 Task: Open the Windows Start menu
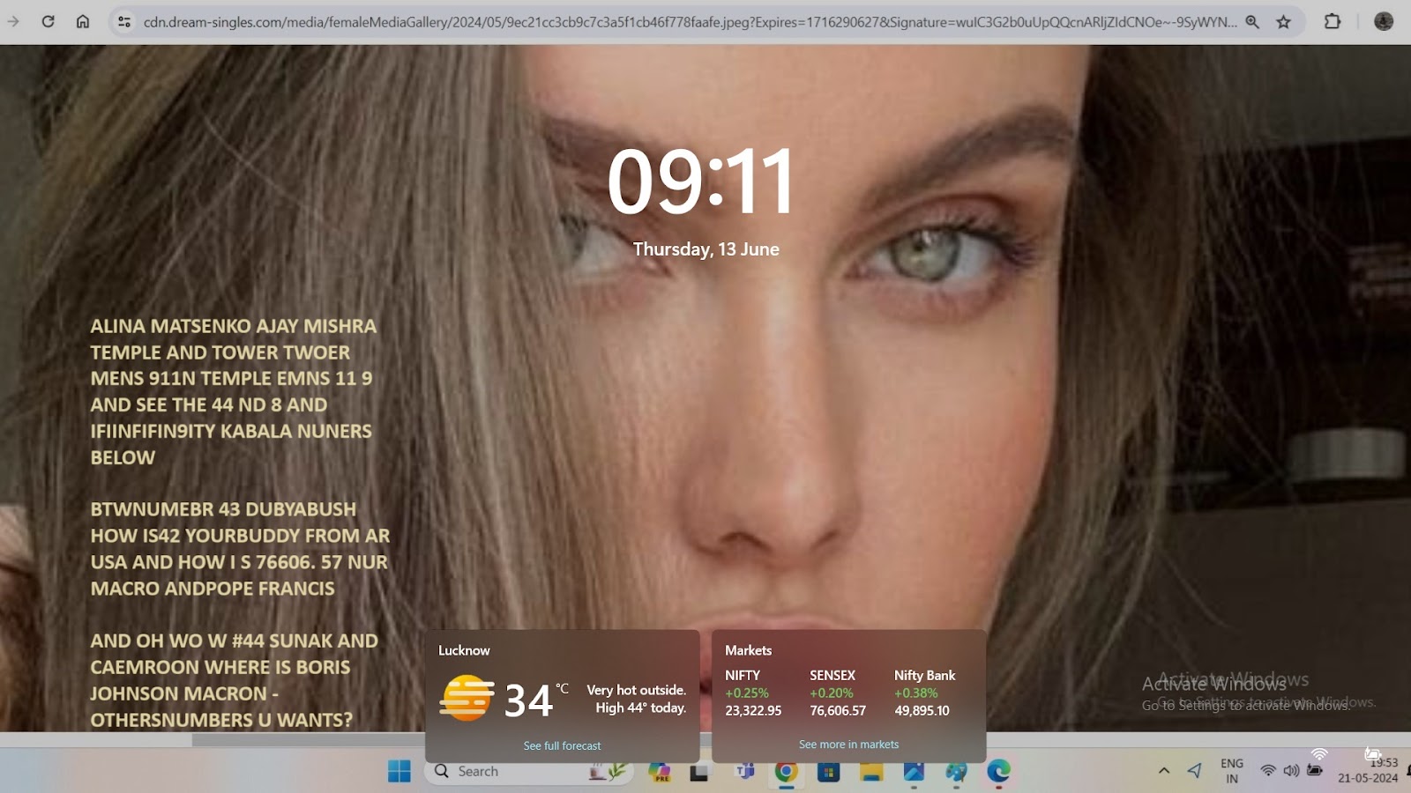pos(399,771)
